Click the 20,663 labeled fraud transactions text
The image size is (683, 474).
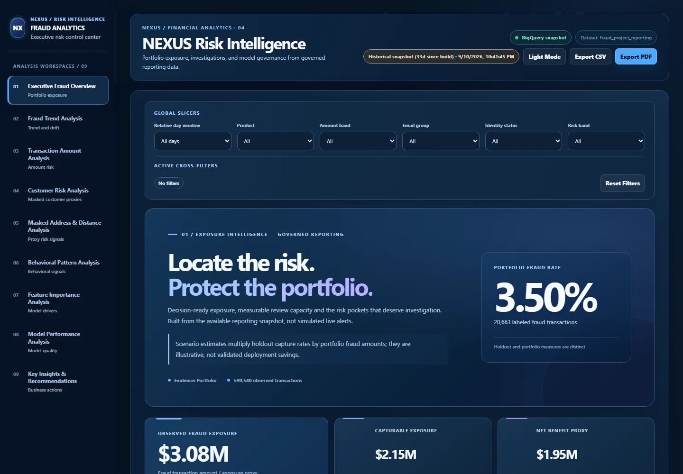pos(535,322)
